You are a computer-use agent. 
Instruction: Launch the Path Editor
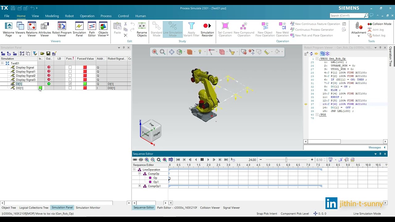pos(92,30)
